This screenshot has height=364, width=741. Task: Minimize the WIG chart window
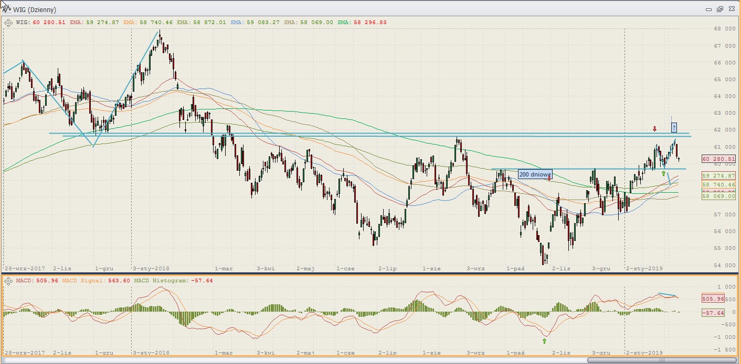pos(708,9)
